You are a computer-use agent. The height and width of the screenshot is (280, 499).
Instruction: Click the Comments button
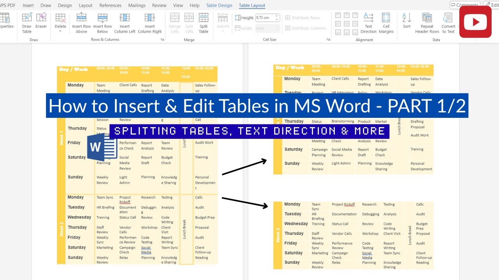pyautogui.click(x=464, y=5)
